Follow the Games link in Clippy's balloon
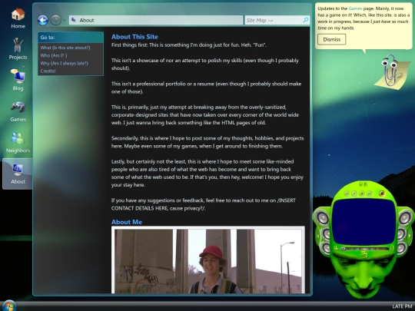The height and width of the screenshot is (311, 415). pos(355,8)
